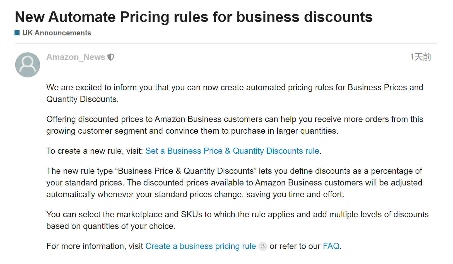
Task: Open Set a Business Price & Quantity Discounts rule
Action: click(232, 151)
